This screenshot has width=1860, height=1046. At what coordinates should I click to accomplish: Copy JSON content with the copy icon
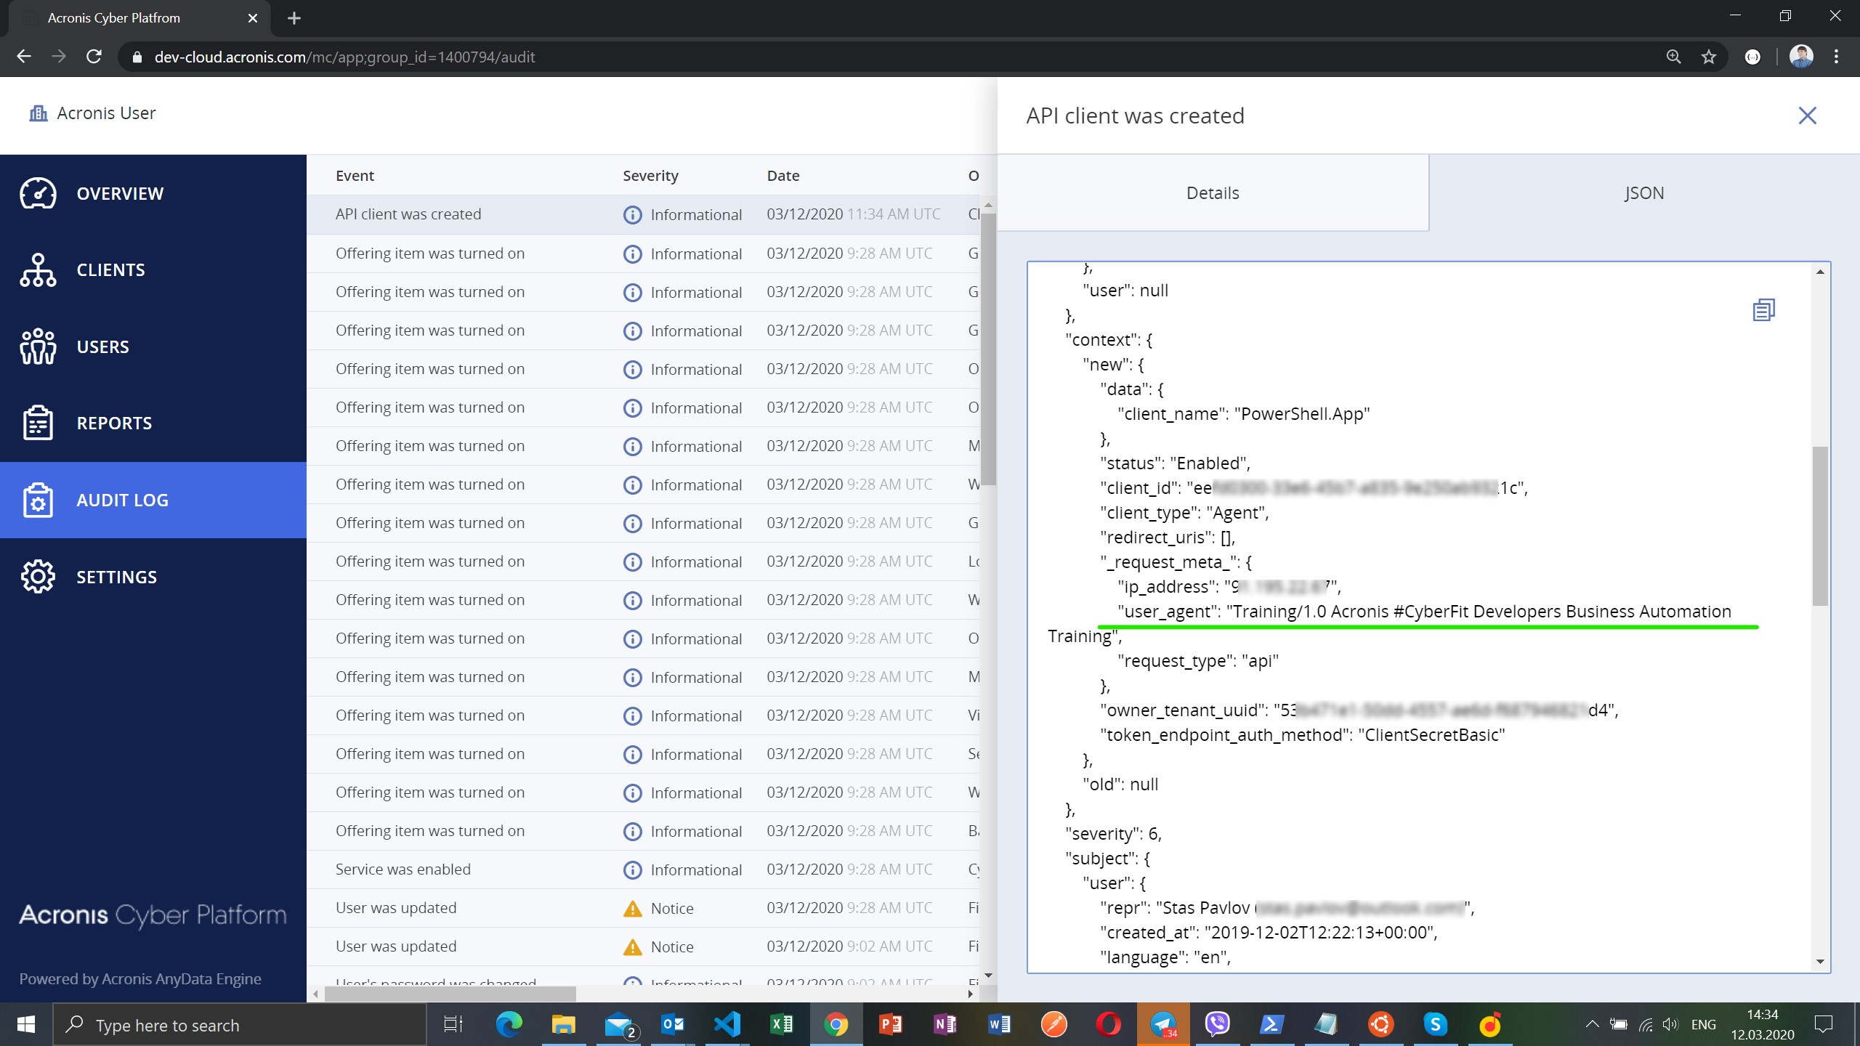coord(1763,310)
